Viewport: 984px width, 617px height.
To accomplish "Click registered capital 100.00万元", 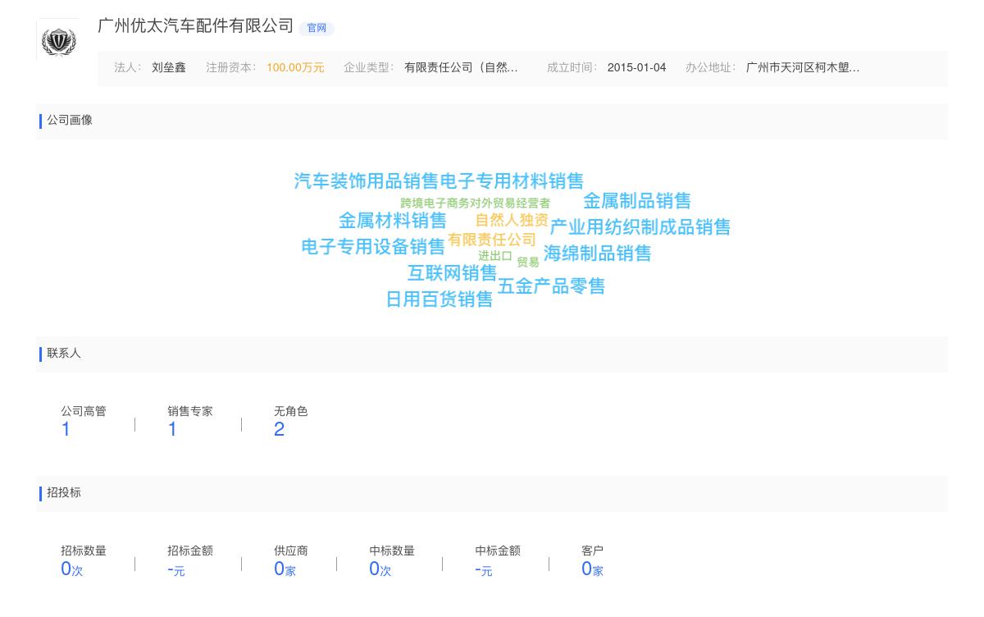I will coord(295,68).
